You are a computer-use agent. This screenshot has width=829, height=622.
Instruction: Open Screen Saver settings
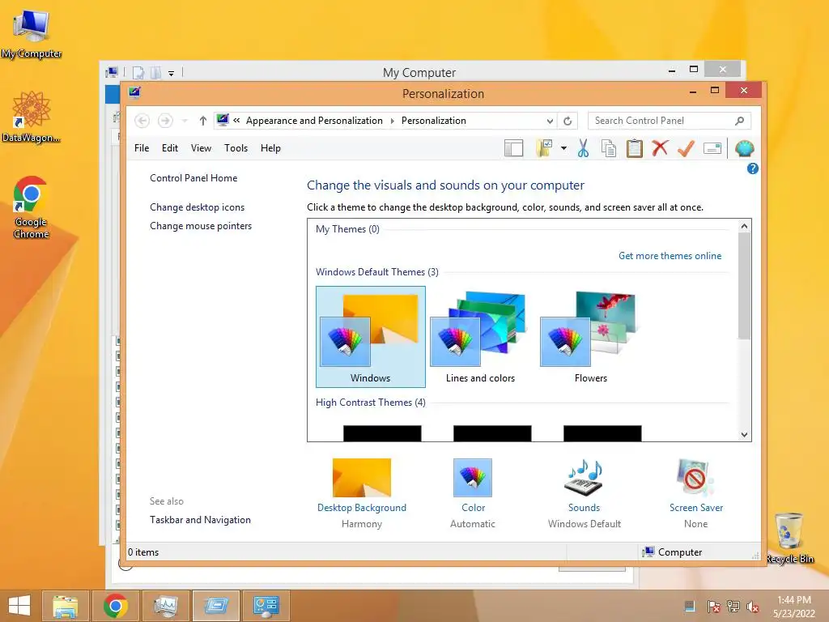pyautogui.click(x=695, y=493)
